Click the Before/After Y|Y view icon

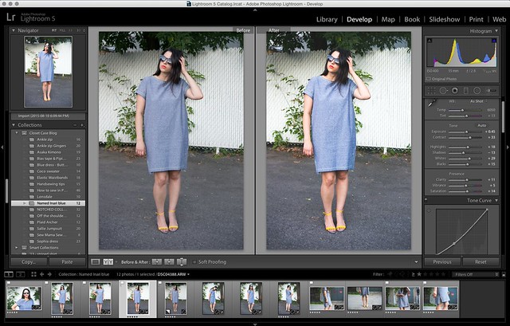tap(107, 261)
